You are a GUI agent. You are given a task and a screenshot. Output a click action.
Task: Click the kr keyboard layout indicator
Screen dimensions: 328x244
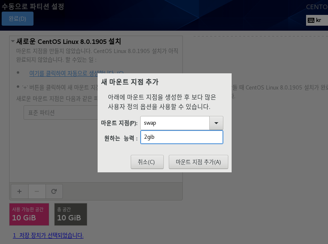(x=317, y=20)
